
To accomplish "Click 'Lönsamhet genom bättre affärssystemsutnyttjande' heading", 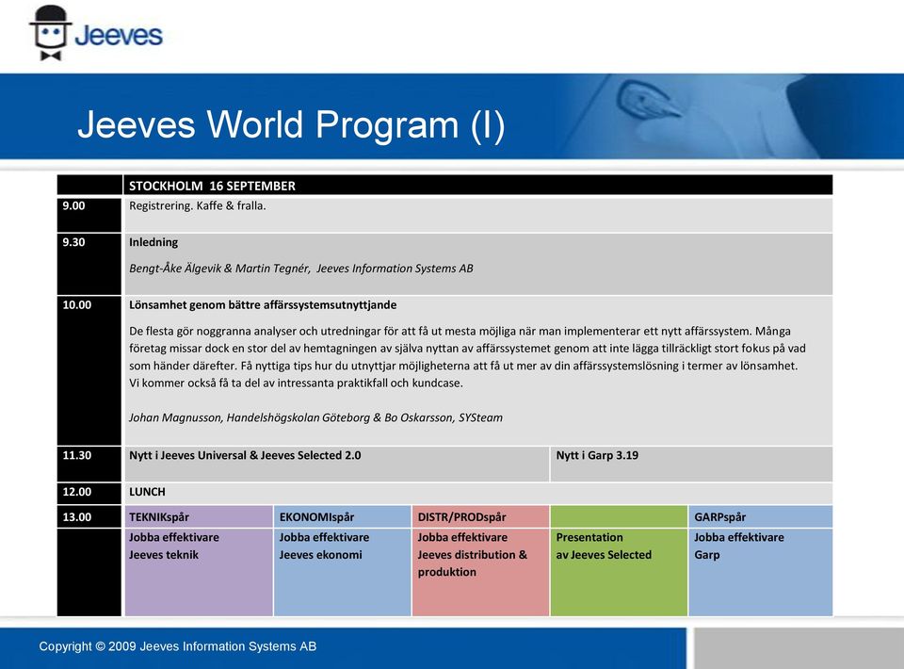I will click(263, 305).
